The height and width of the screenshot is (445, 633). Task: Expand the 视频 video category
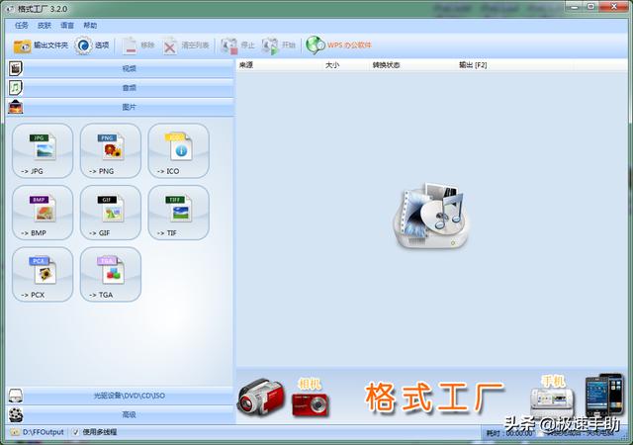pyautogui.click(x=129, y=68)
